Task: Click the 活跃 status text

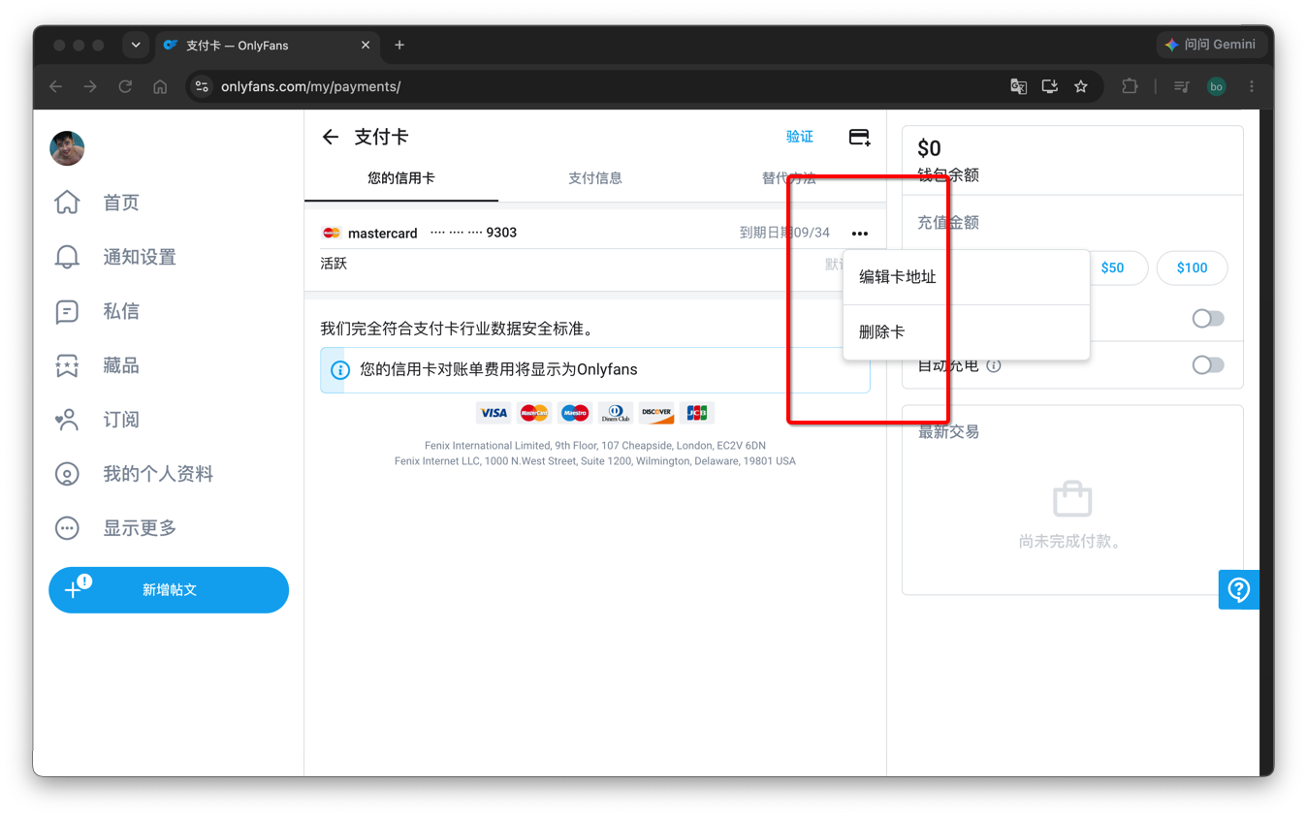Action: pyautogui.click(x=334, y=264)
